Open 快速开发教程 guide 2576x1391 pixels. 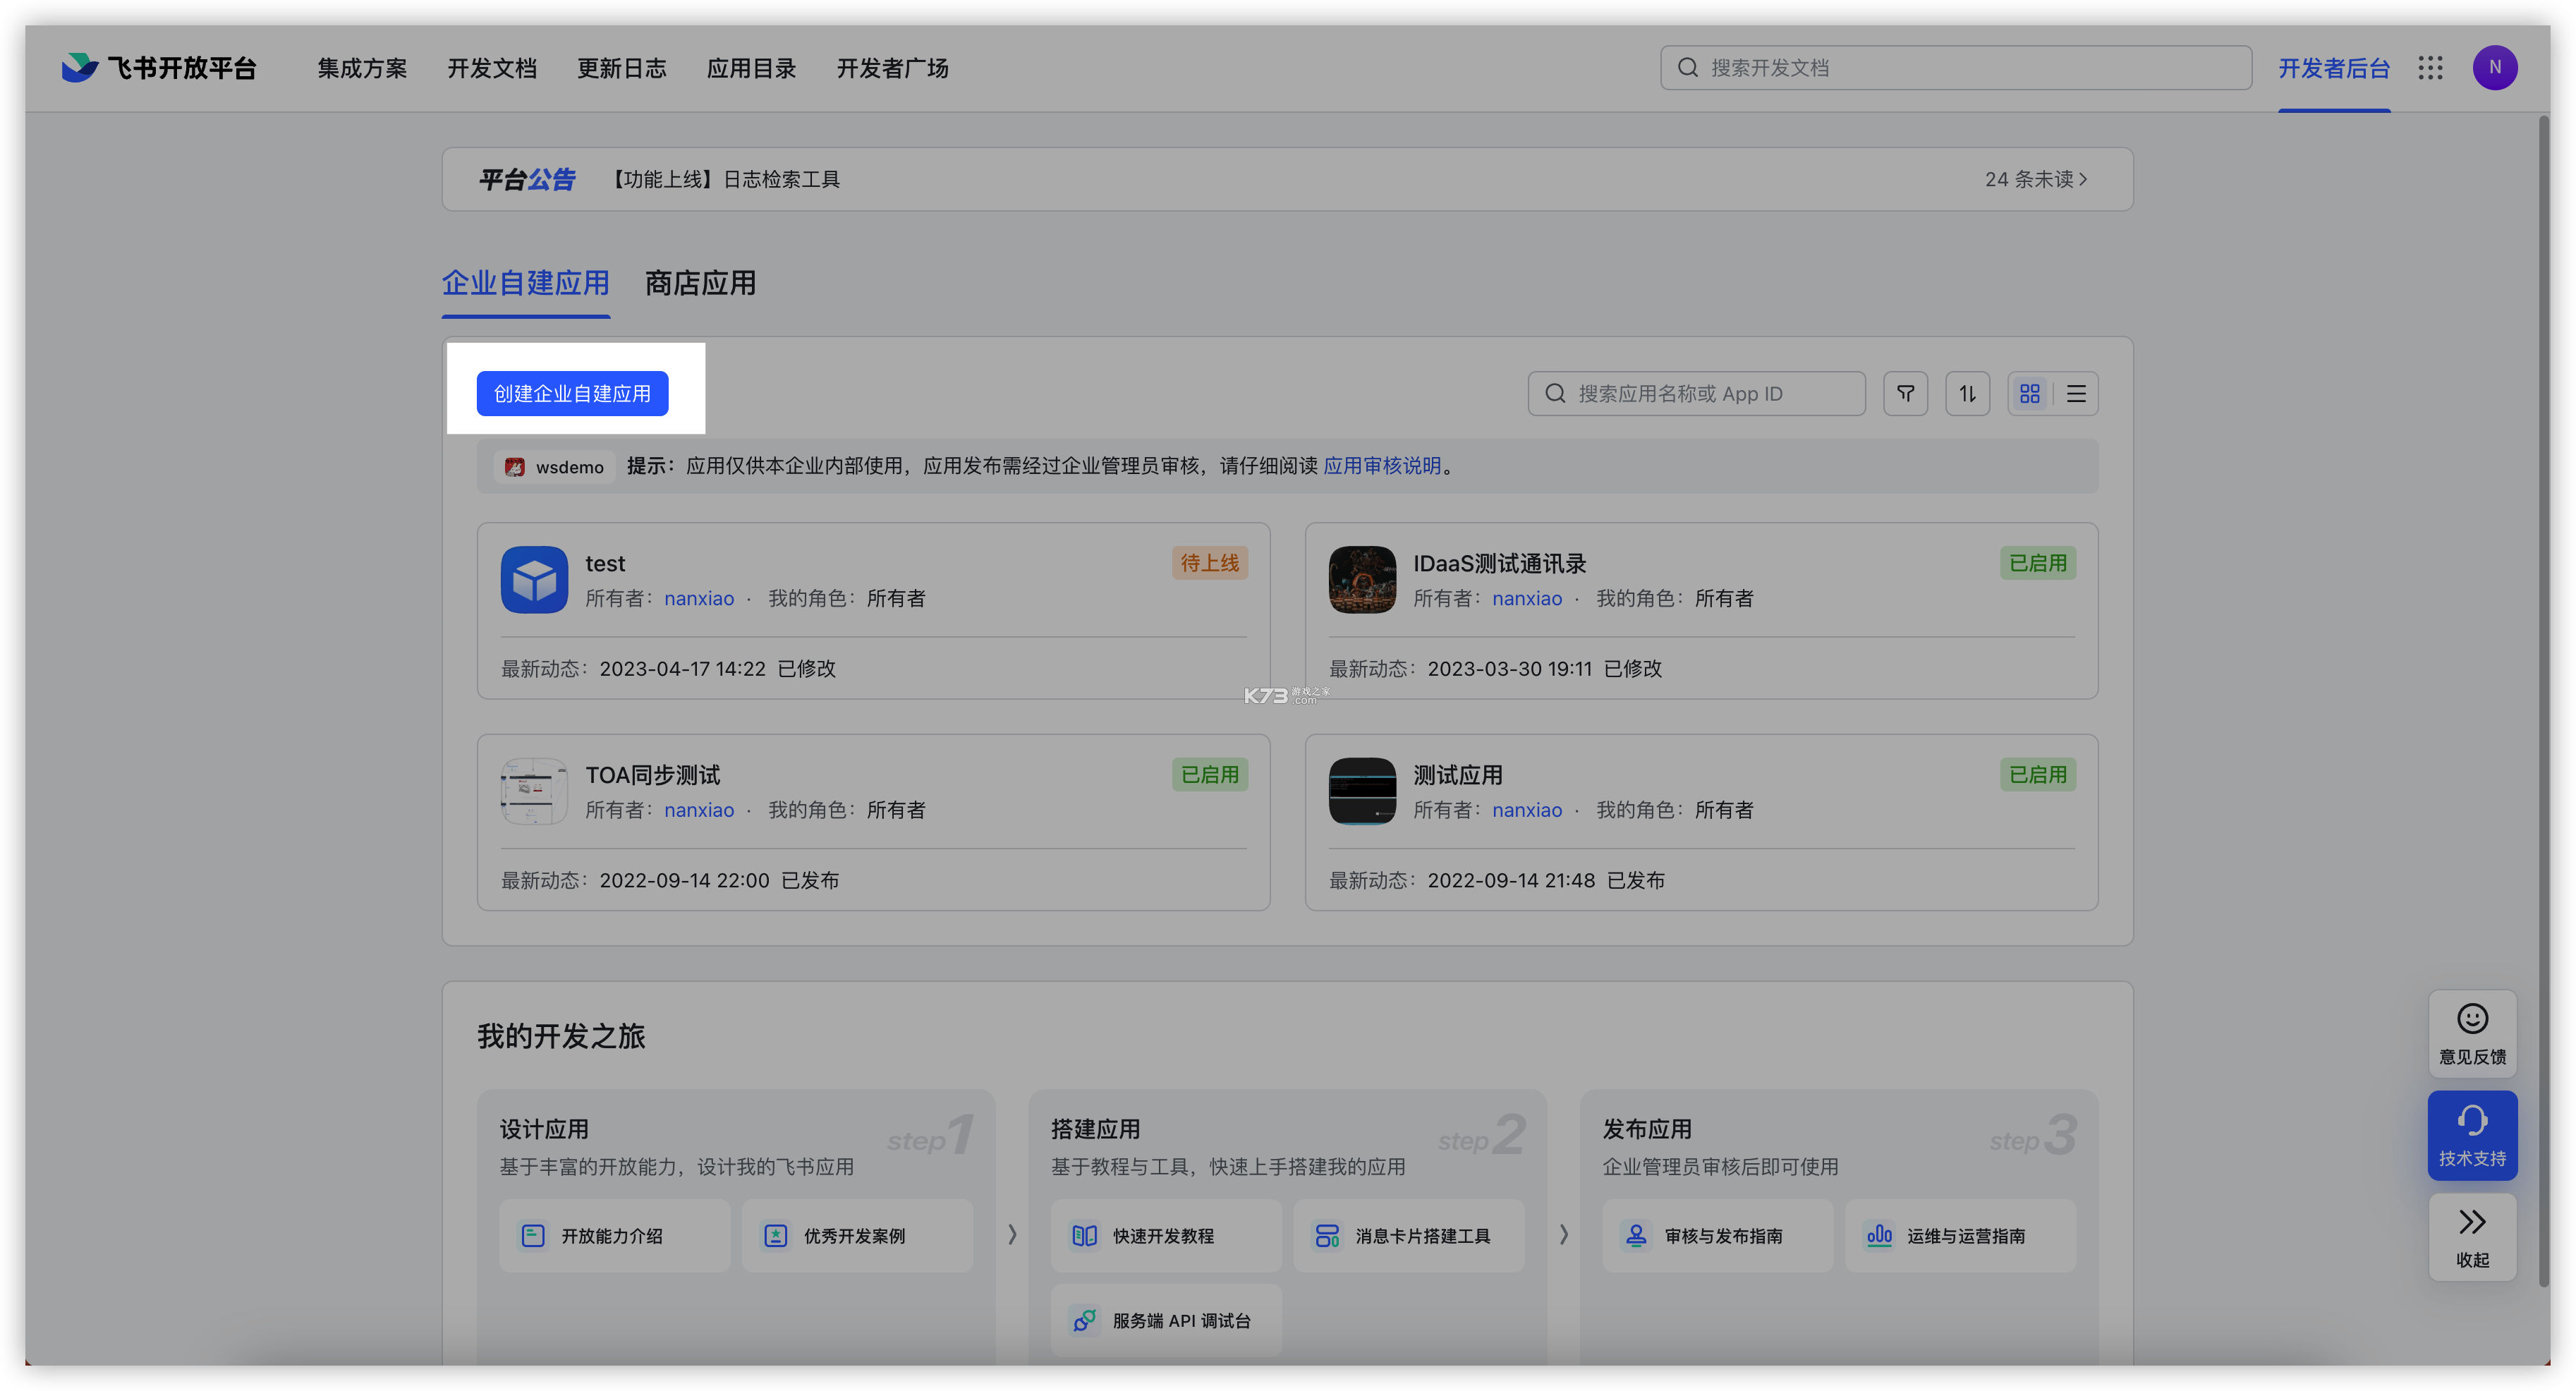coord(1166,1236)
